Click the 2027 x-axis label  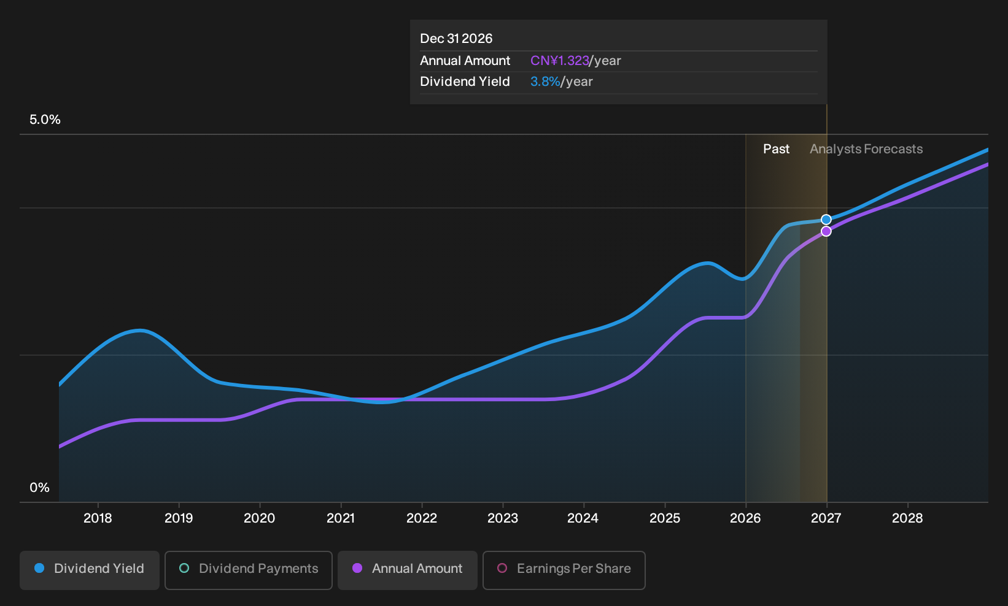[826, 518]
